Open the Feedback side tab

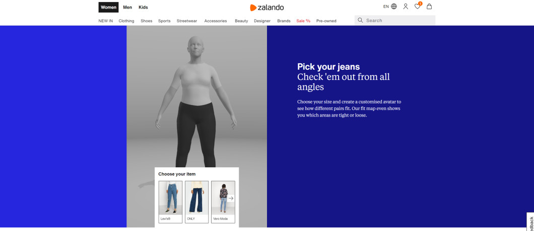(530, 223)
